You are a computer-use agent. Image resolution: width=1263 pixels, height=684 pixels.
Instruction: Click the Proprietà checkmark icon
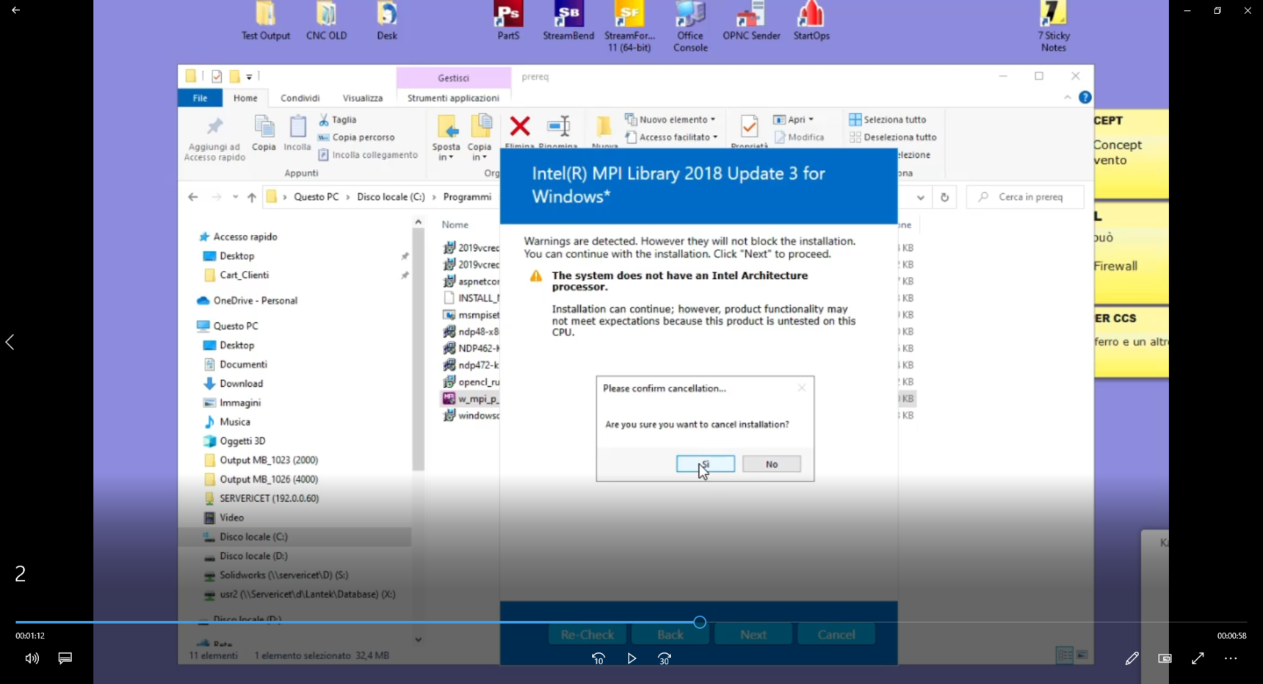749,128
